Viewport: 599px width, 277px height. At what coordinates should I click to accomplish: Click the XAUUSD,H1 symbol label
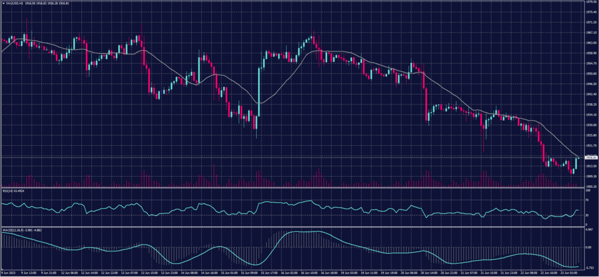15,3
